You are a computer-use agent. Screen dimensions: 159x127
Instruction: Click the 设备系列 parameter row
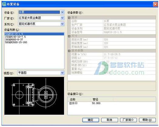point(113,29)
